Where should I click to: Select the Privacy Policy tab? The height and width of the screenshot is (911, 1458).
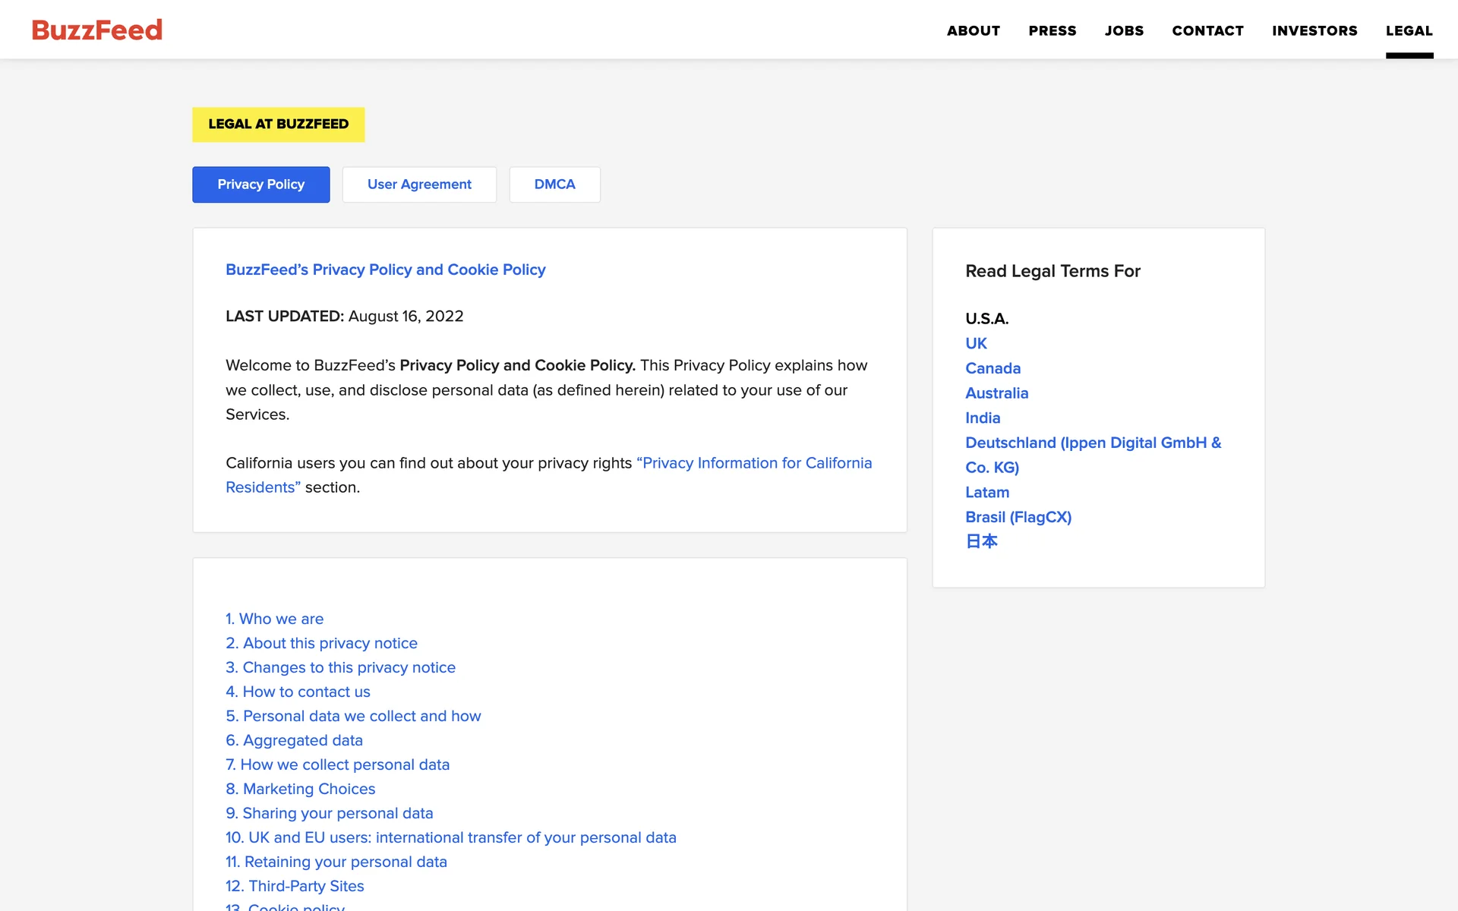coord(260,184)
